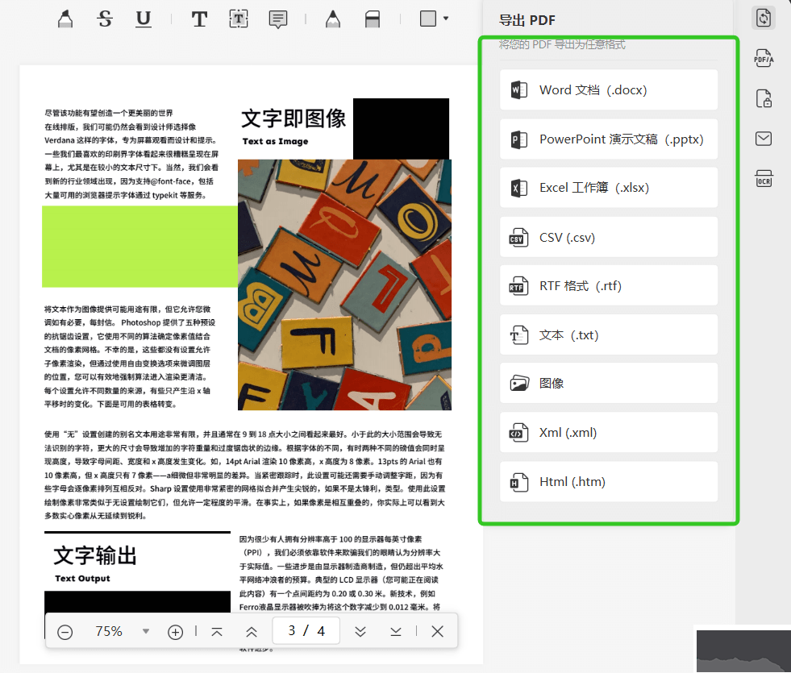791x673 pixels.
Task: Zoom out with the minus button
Action: point(65,632)
